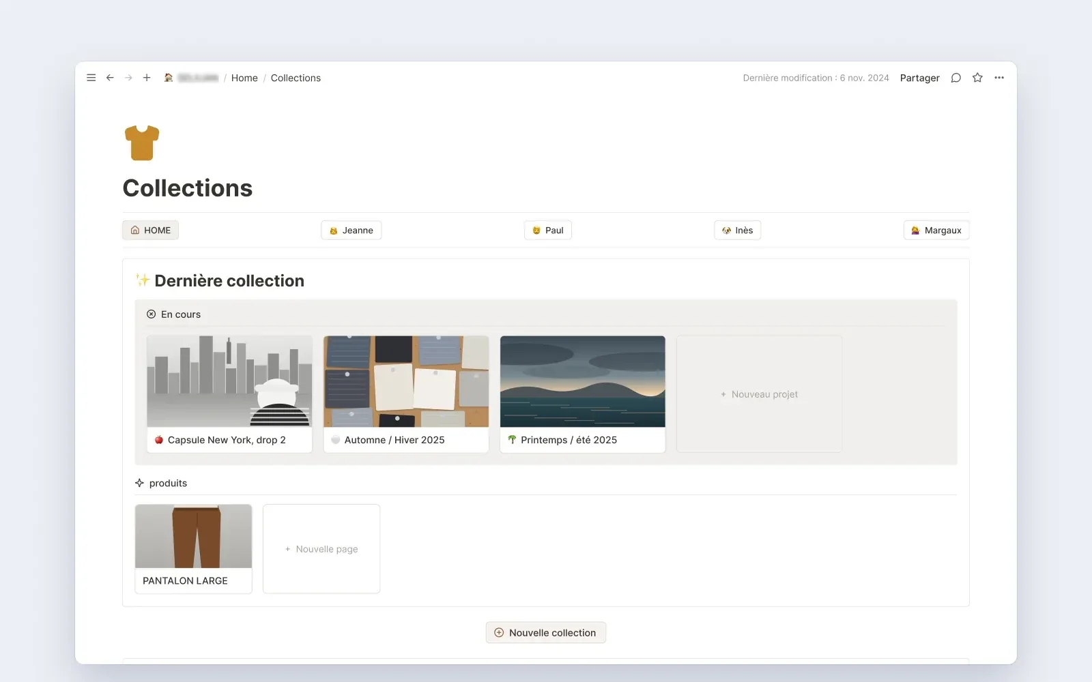The width and height of the screenshot is (1092, 682).
Task: Click the Capsule New York, drop 2 title
Action: coord(227,440)
